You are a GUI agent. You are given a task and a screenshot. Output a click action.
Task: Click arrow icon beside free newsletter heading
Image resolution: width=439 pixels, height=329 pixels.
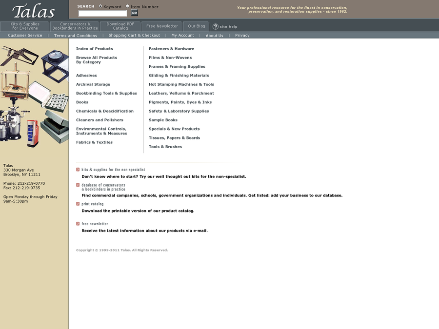coord(78,224)
